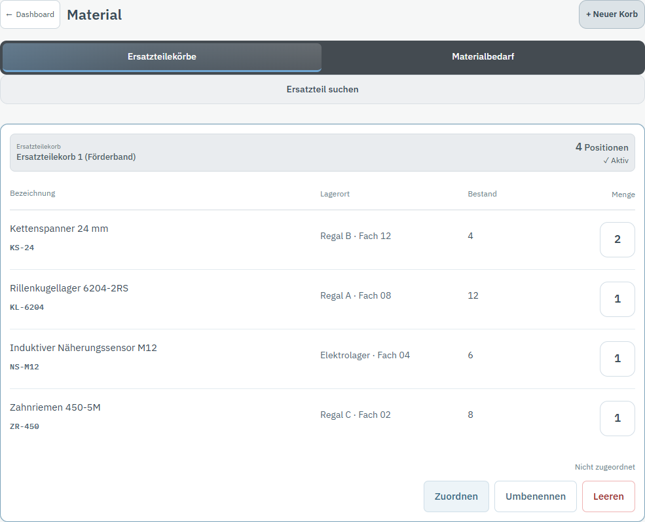
Task: Click part number ZR-450
Action: 24,426
